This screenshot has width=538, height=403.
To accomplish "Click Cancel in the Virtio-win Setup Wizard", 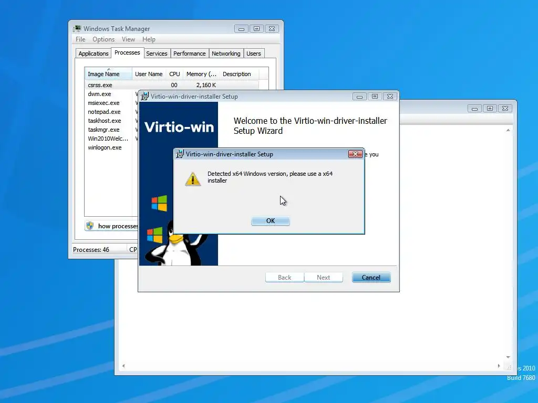I will pos(371,277).
